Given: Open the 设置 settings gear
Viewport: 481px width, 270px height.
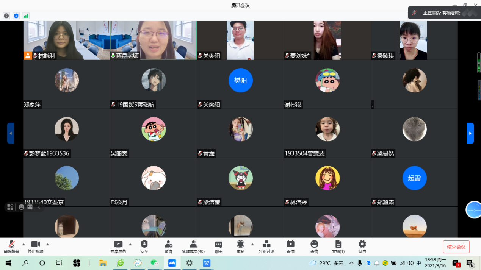Looking at the screenshot, I should (x=362, y=247).
